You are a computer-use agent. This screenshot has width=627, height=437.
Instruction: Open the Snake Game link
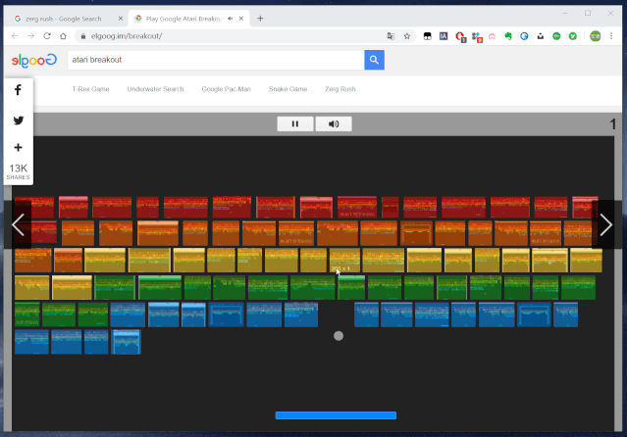pos(287,89)
